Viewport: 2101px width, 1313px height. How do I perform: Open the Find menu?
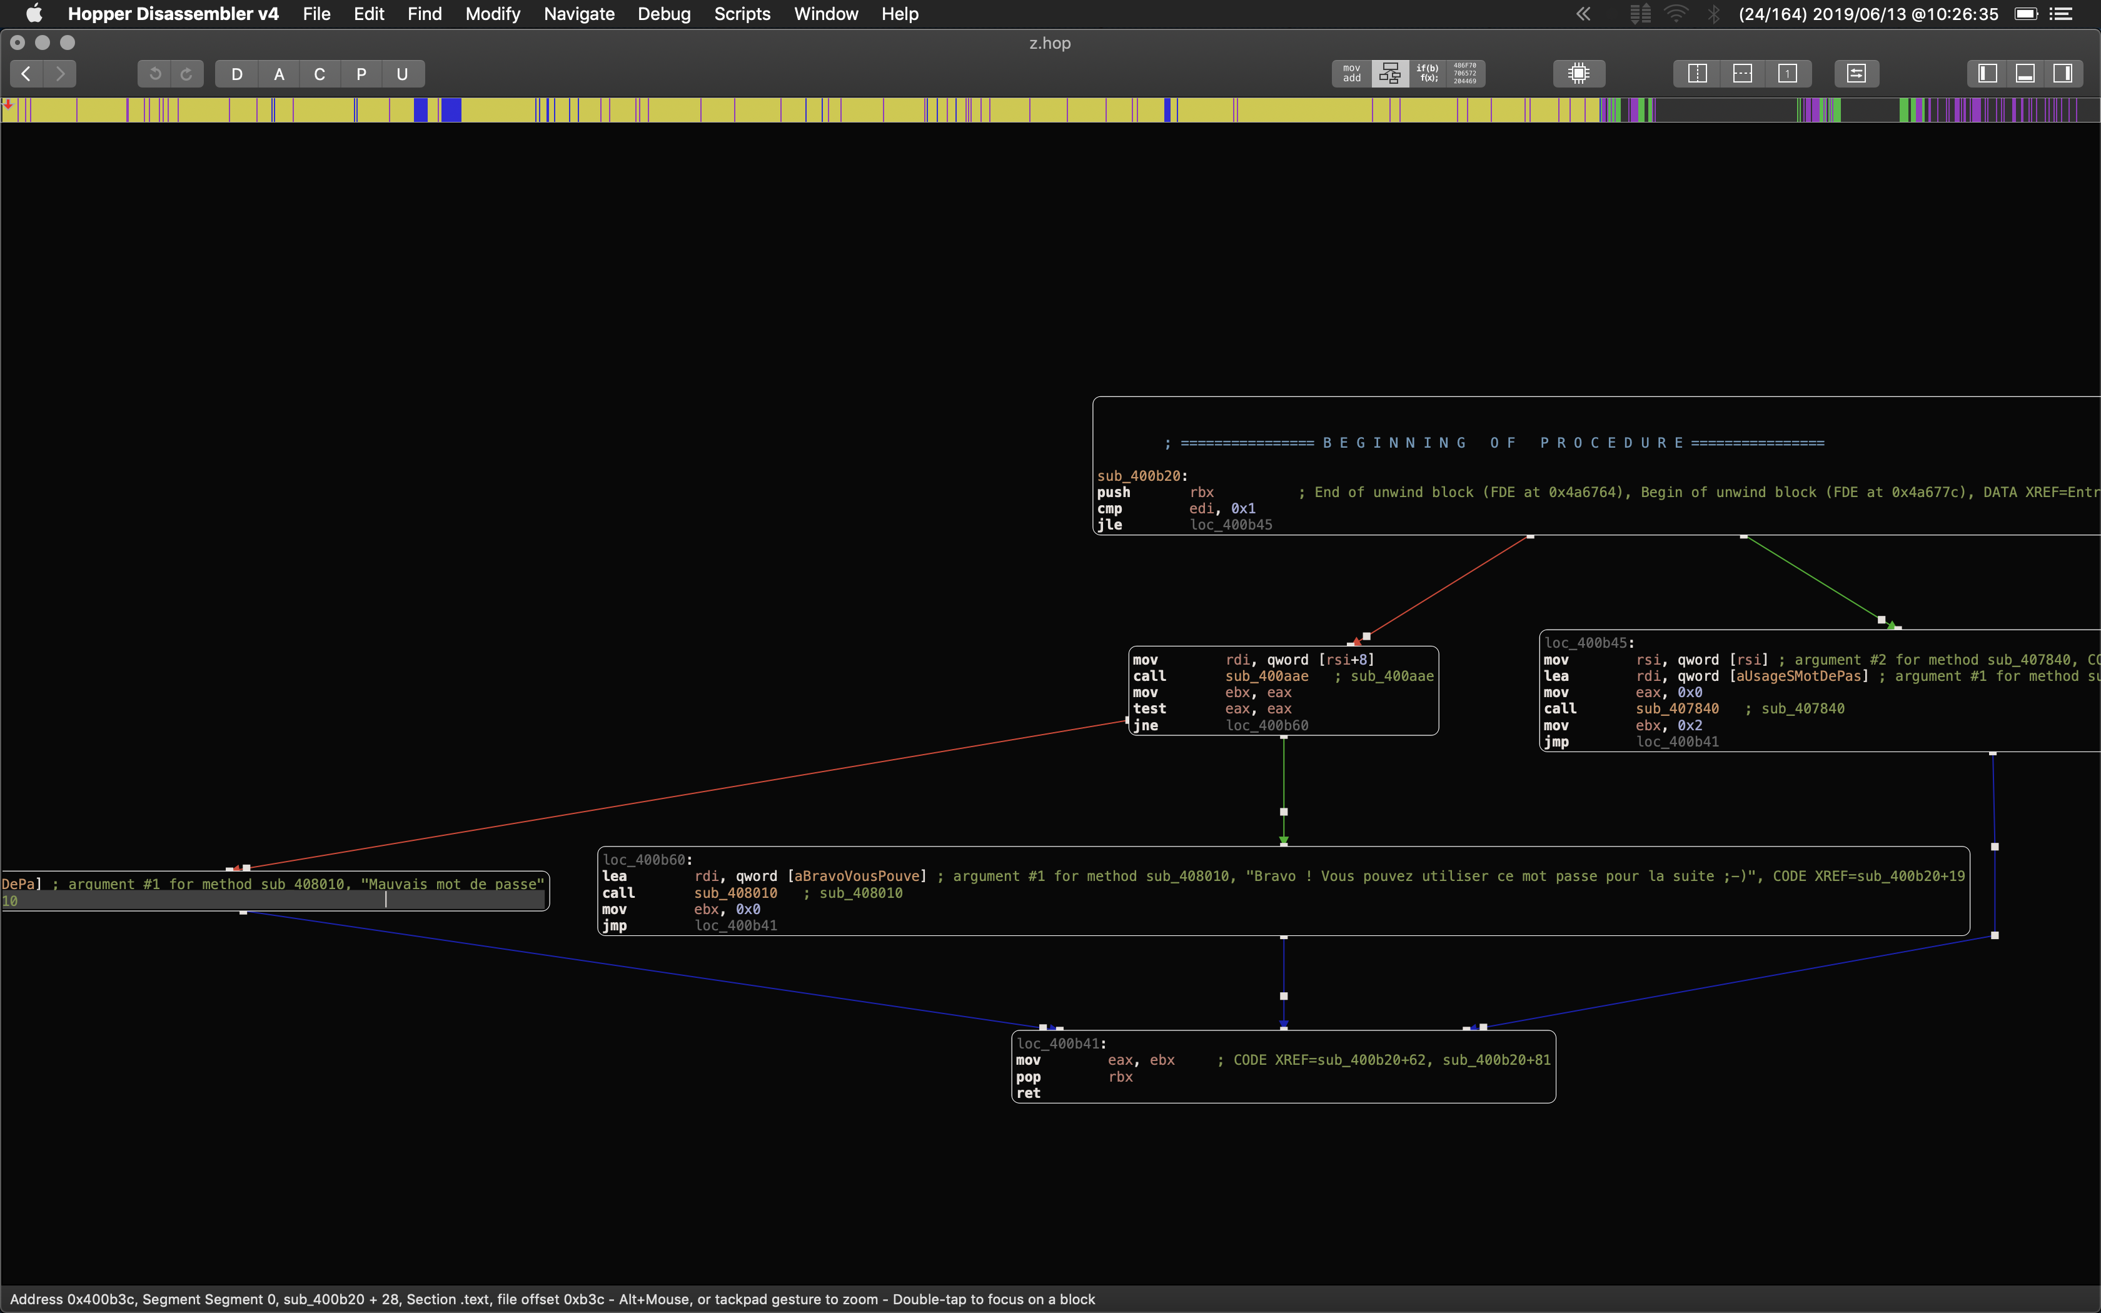point(425,14)
